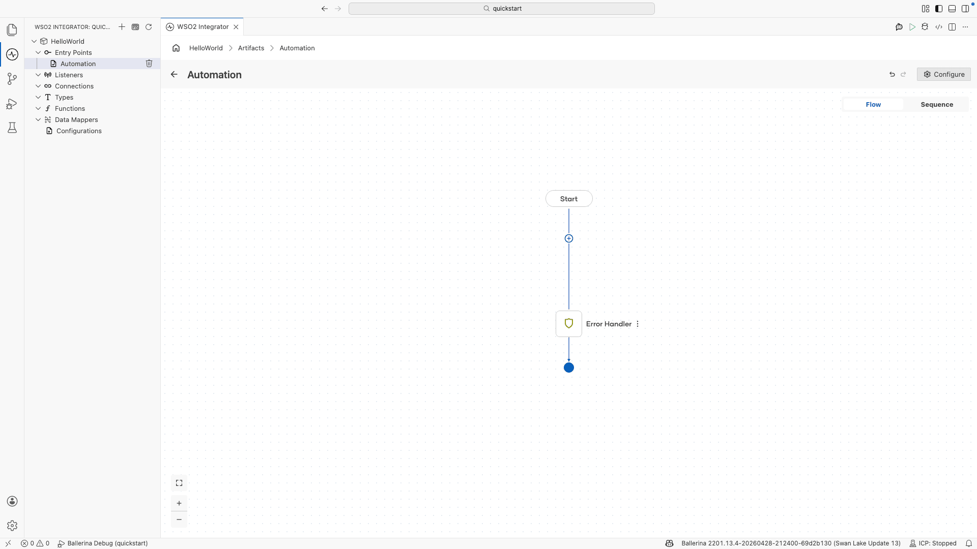
Task: Refresh the WSO2 Integrator project tree
Action: (149, 27)
